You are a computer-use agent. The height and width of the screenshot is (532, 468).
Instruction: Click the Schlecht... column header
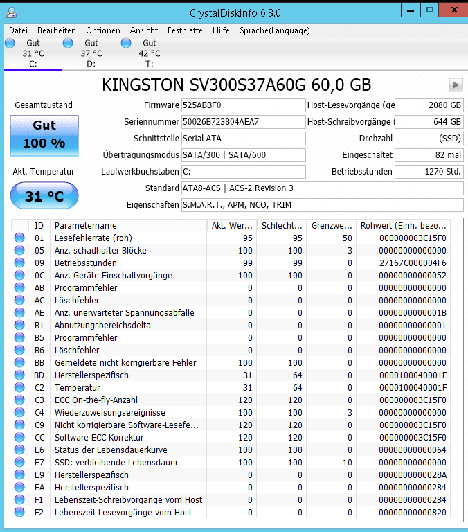[x=282, y=226]
